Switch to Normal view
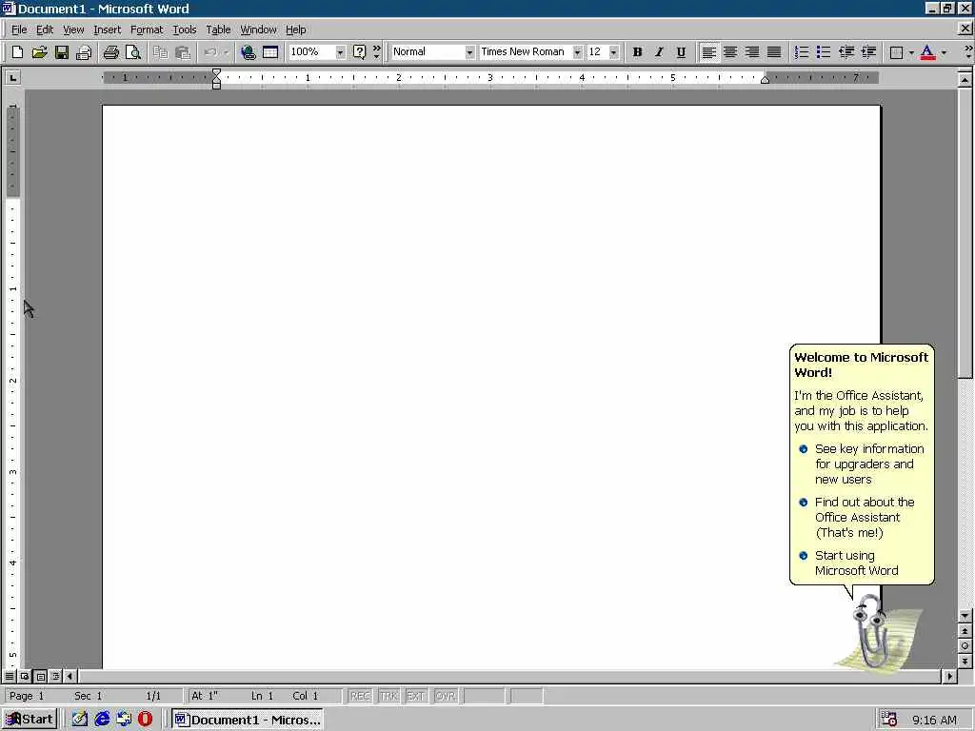 (10, 676)
